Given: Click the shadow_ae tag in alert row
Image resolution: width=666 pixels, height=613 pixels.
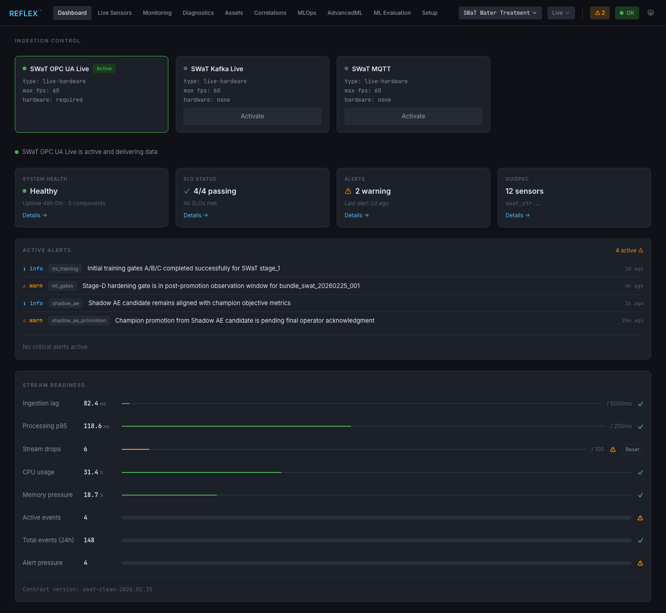Looking at the screenshot, I should pos(66,303).
